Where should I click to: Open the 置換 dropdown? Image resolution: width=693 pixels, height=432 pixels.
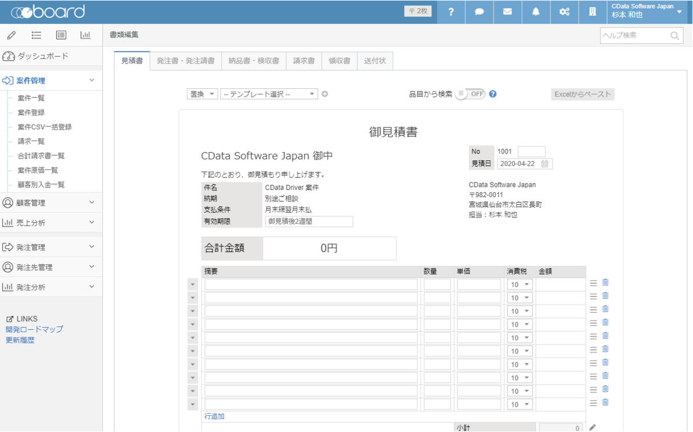click(202, 94)
